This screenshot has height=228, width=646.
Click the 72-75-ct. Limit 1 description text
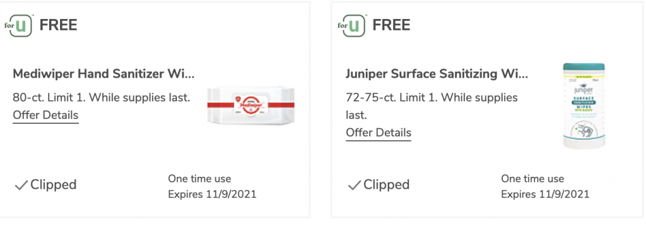tap(432, 106)
